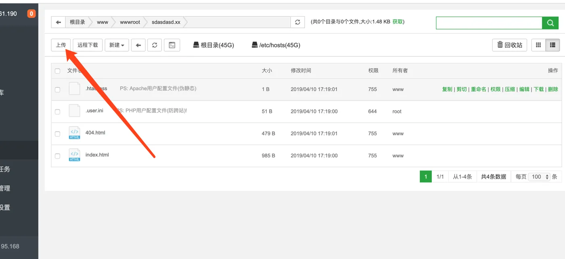
Task: Open the terminal icon in toolbar
Action: (x=172, y=45)
